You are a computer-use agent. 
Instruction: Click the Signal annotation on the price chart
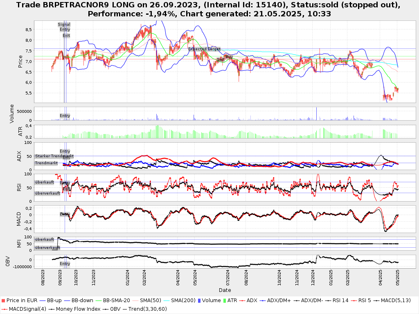pos(64,25)
